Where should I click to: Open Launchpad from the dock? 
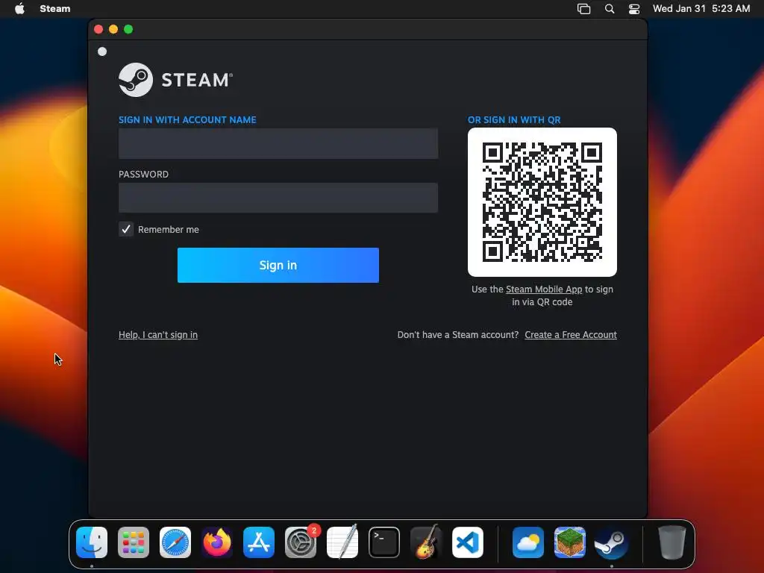(x=134, y=542)
